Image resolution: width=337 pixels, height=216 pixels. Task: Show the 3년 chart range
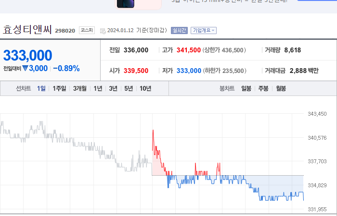click(113, 88)
